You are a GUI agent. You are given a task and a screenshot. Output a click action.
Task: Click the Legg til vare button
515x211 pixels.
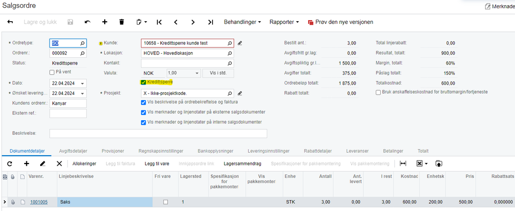[x=157, y=164]
